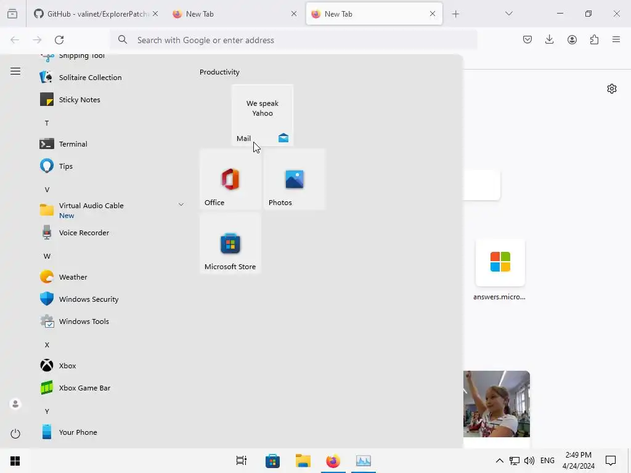The height and width of the screenshot is (473, 631).
Task: Open the Weather app
Action: pos(111,277)
